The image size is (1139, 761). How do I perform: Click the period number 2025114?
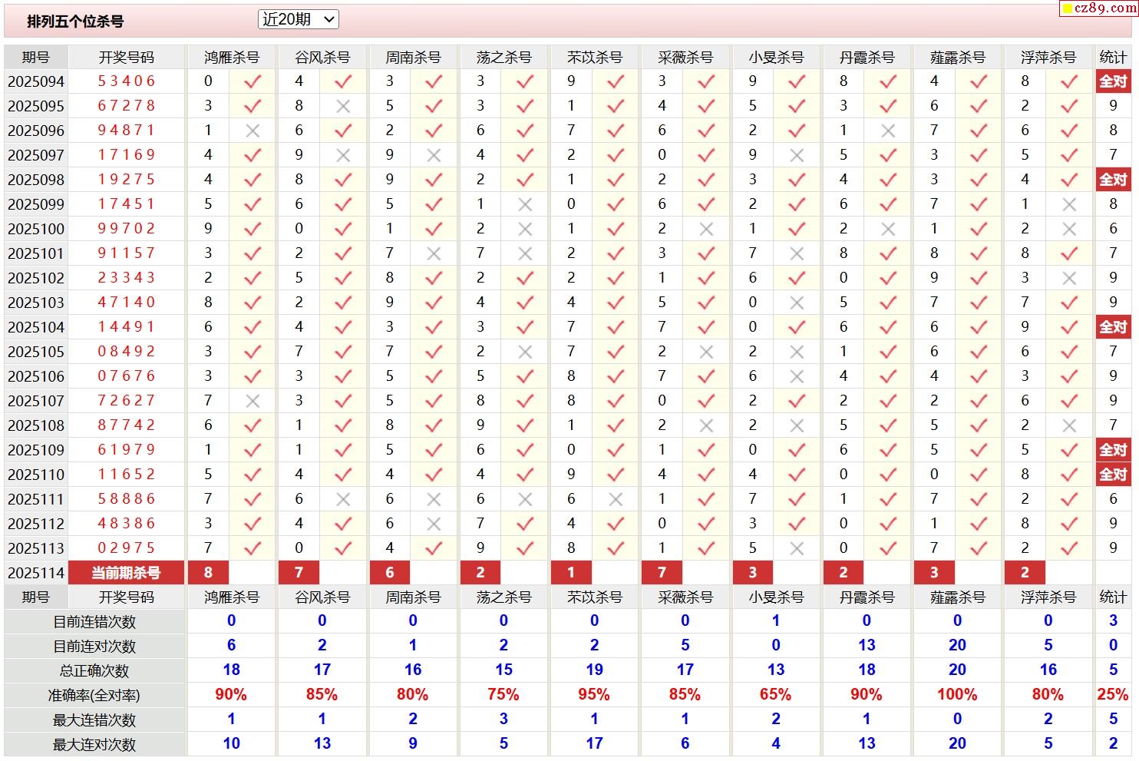pyautogui.click(x=36, y=574)
